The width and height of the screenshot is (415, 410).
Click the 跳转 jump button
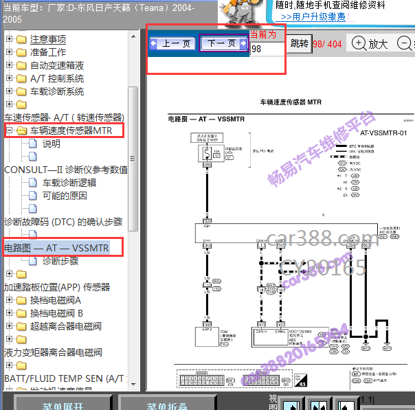pyautogui.click(x=300, y=44)
